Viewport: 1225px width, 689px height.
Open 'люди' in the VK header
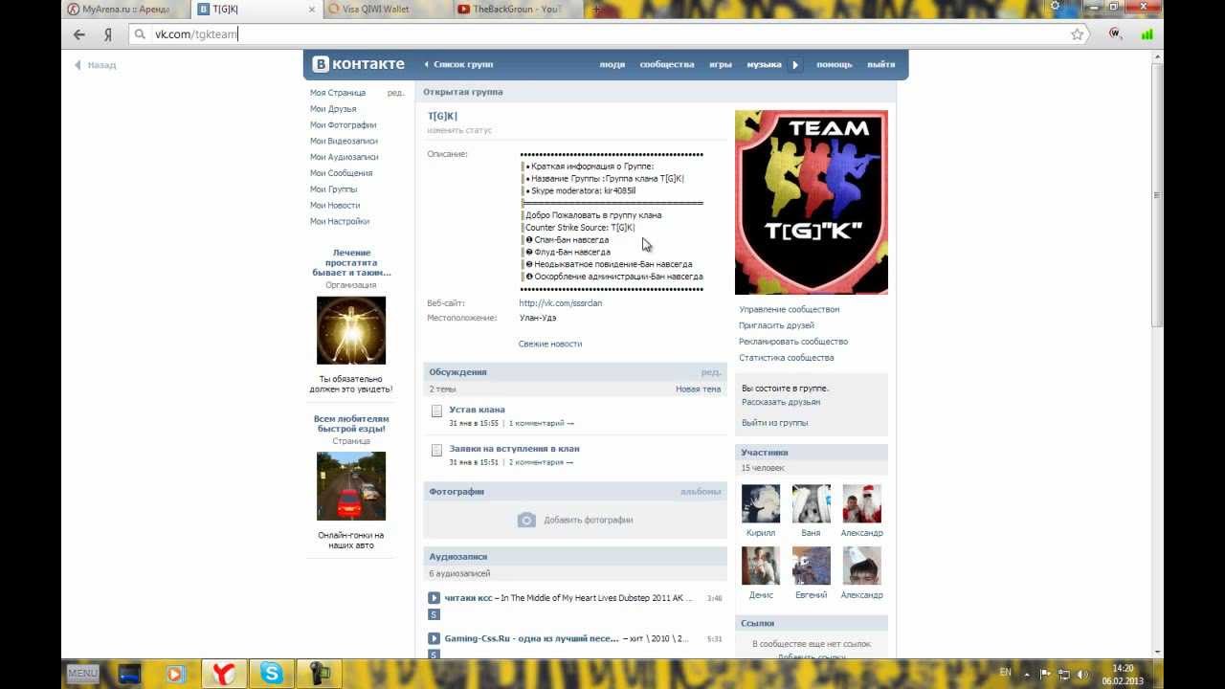click(x=612, y=65)
